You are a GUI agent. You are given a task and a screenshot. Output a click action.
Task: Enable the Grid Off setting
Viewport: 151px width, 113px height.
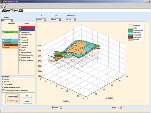[3, 79]
